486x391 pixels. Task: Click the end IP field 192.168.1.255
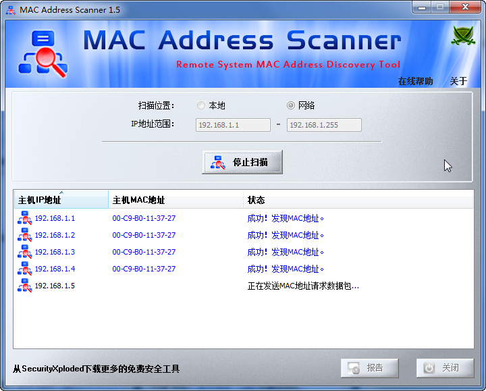pyautogui.click(x=324, y=125)
